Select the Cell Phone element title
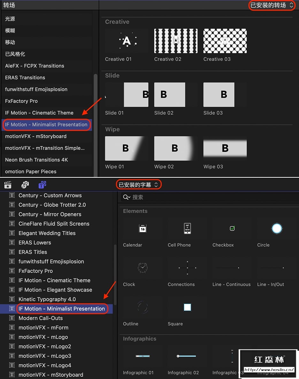299x379 pixels. tap(187, 228)
